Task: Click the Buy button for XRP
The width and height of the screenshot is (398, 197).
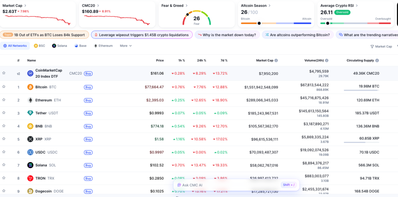Action: [88, 139]
